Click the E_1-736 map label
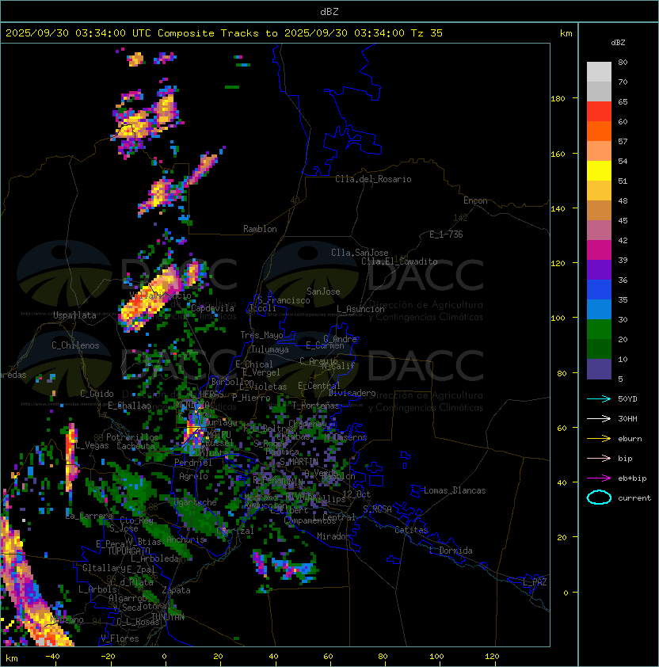Image resolution: width=659 pixels, height=667 pixels. (x=446, y=234)
